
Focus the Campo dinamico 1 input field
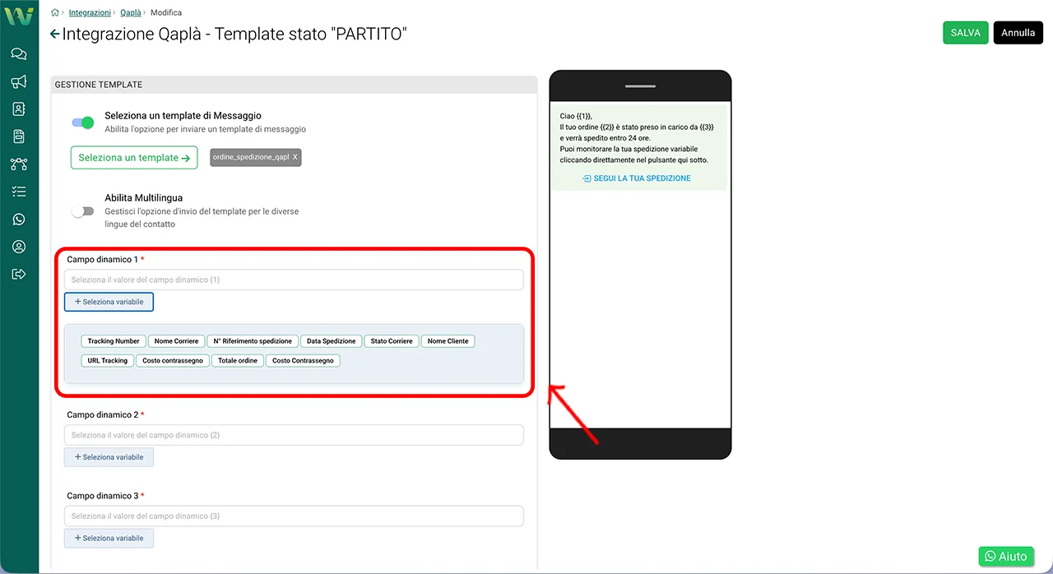click(294, 280)
